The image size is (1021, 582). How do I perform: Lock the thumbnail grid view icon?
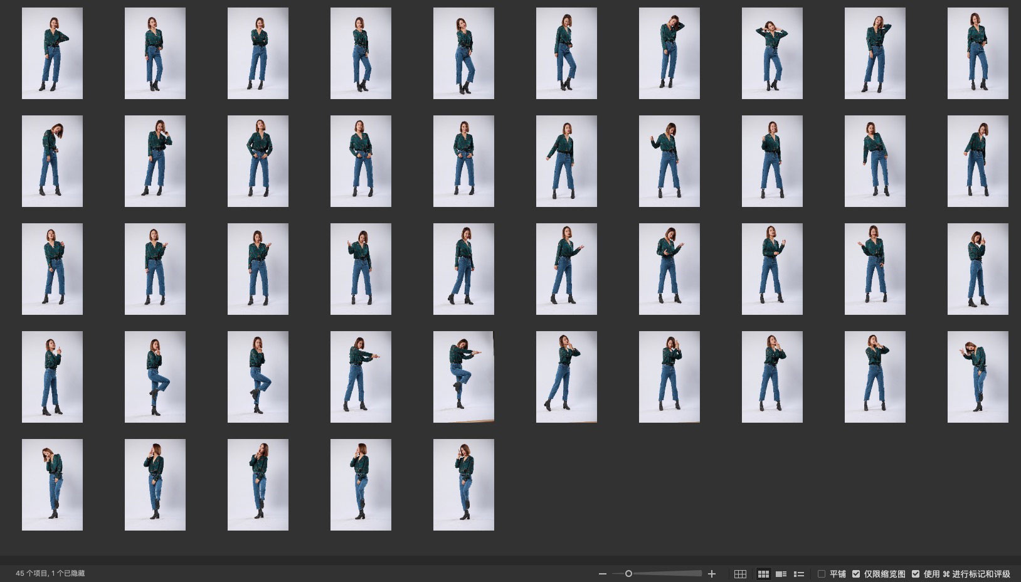[740, 574]
